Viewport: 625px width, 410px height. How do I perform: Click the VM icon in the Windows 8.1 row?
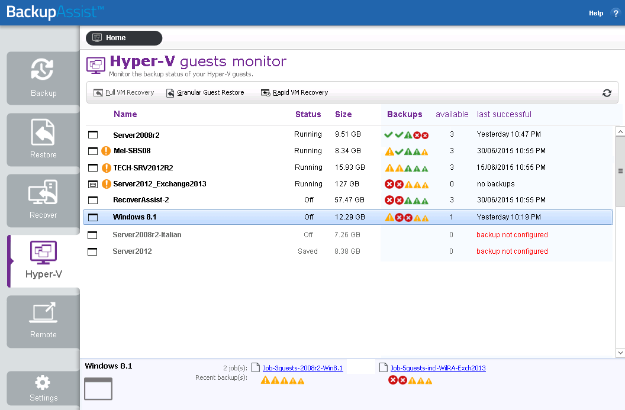click(93, 217)
